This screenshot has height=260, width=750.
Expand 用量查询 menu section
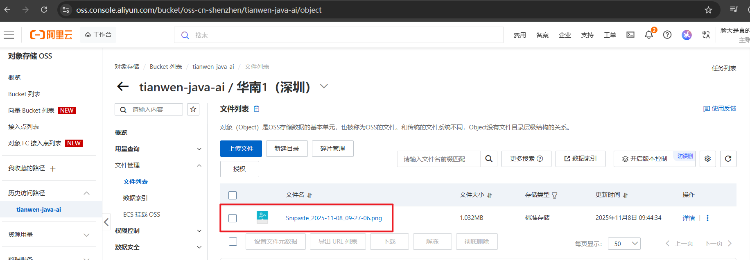coord(199,149)
